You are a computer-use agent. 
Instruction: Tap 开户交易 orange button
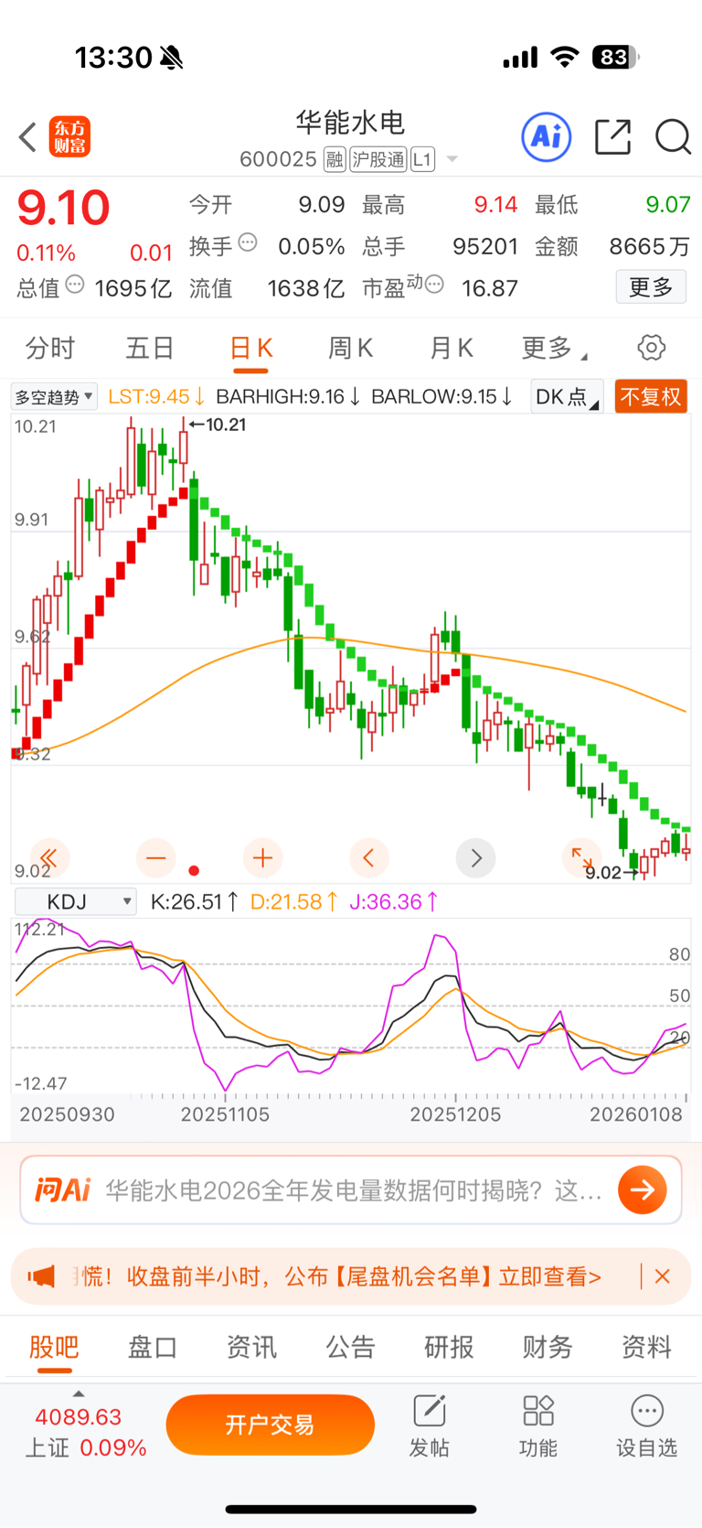[271, 1425]
